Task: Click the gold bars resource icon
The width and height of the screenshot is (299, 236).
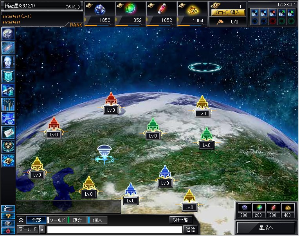Action: pos(193,9)
